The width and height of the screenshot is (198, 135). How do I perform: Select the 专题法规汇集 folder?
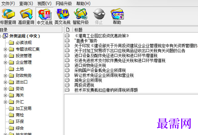(x=27, y=49)
